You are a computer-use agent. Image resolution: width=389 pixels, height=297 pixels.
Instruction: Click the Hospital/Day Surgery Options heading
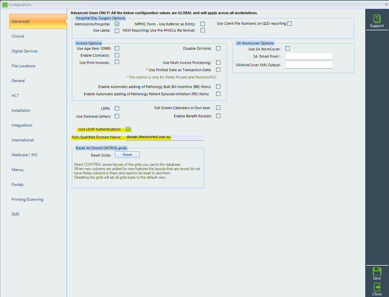[101, 18]
